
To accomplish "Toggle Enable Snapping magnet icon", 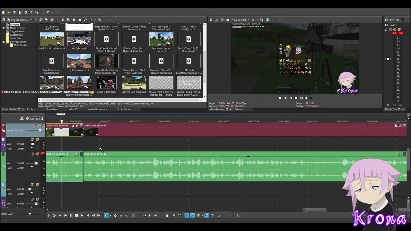I will (187, 216).
